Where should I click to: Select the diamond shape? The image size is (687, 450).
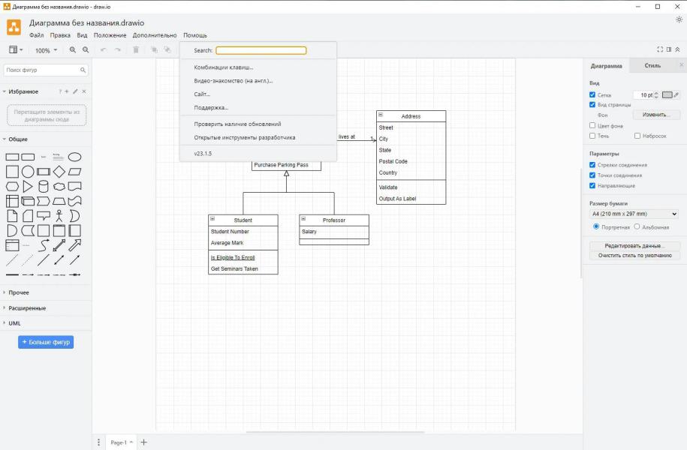click(59, 172)
